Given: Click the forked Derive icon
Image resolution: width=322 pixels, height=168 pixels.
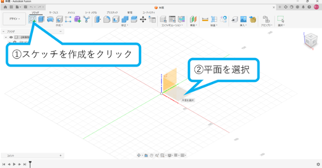Looking at the screenshot, I should click(87, 19).
